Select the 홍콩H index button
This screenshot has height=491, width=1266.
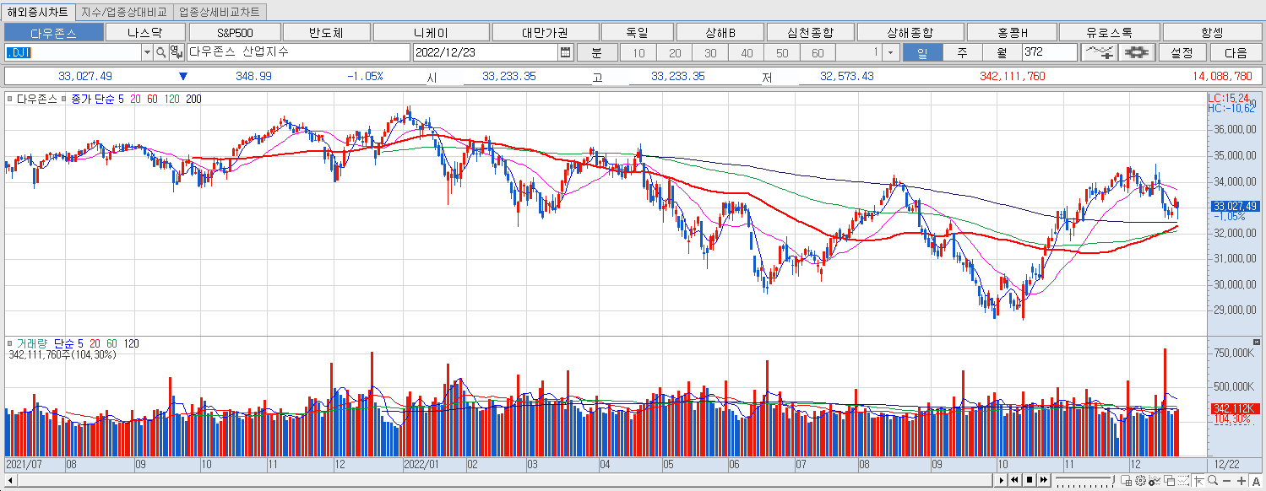coord(1012,32)
